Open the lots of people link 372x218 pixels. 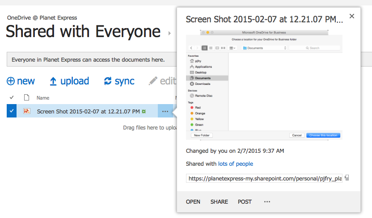(236, 164)
